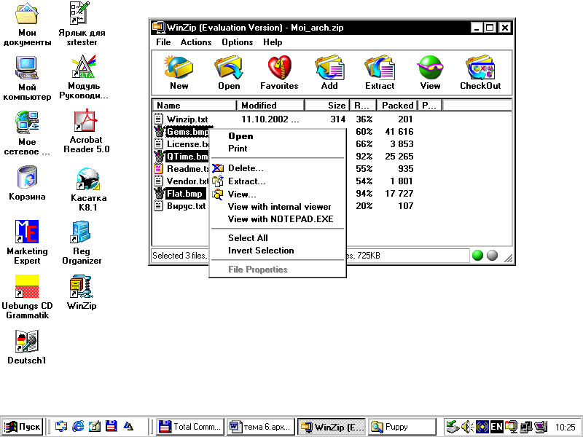
Task: Select the Ярлык для srtester shortcut
Action: point(82,24)
